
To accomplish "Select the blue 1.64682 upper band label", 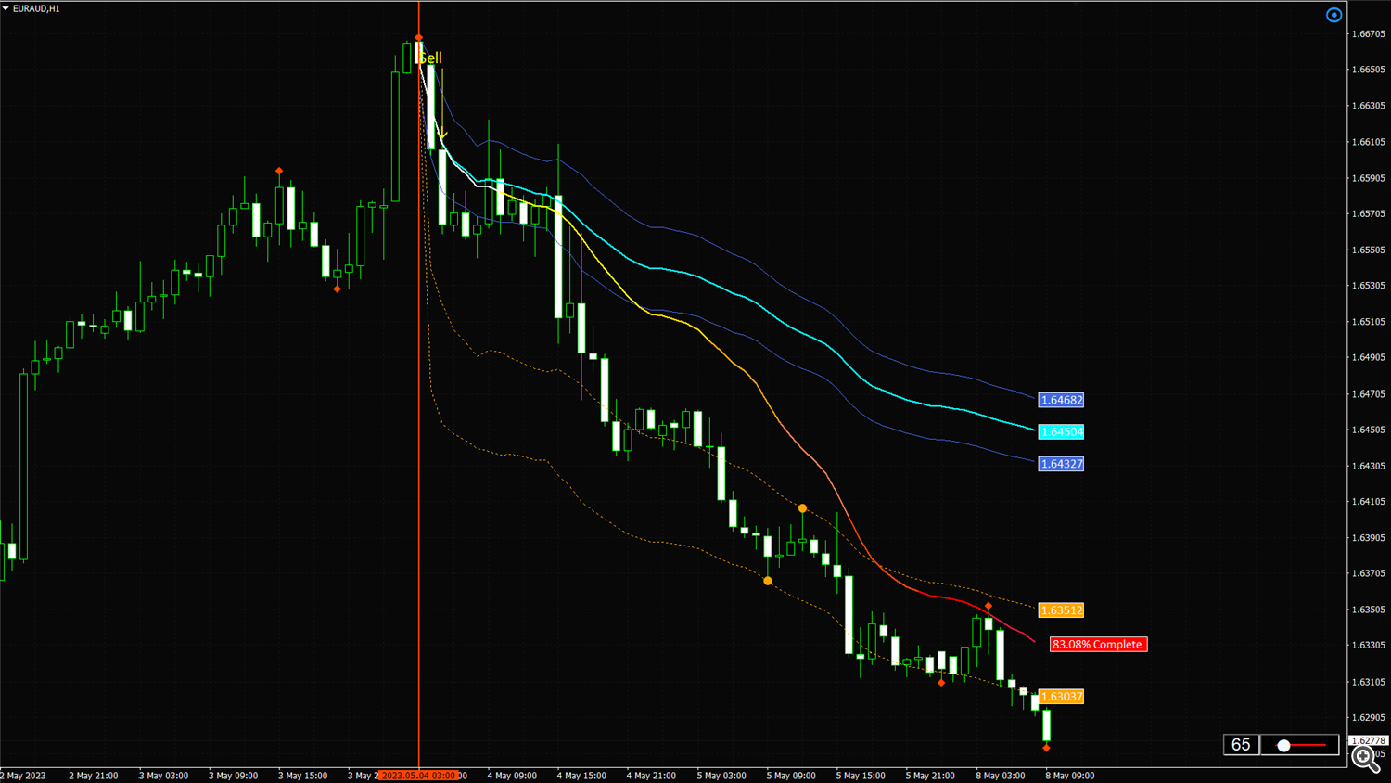I will (x=1061, y=401).
